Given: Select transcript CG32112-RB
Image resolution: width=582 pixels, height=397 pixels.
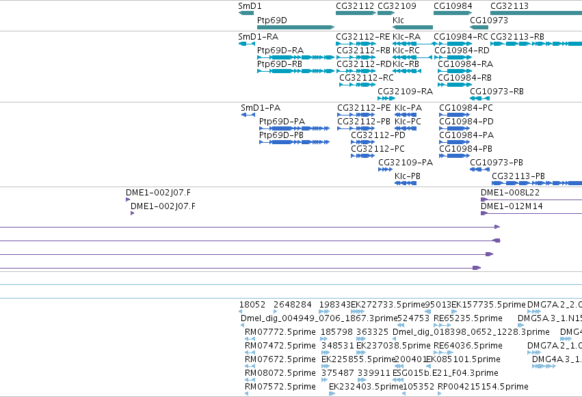Looking at the screenshot, I should click(x=363, y=51).
